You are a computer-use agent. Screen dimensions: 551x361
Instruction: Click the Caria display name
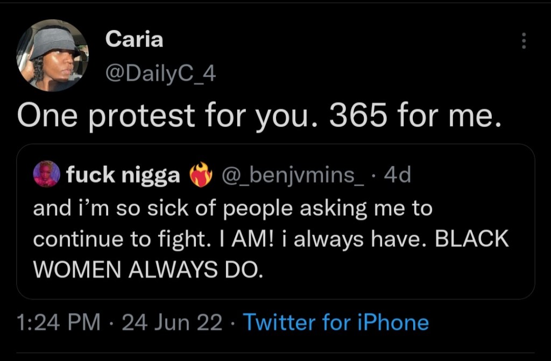point(134,39)
